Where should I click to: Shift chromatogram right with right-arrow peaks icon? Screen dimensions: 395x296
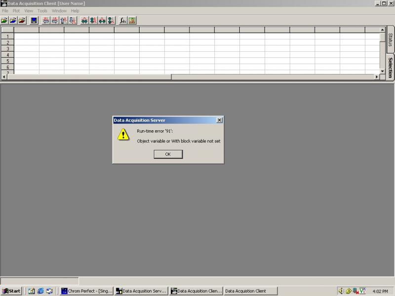pyautogui.click(x=55, y=20)
